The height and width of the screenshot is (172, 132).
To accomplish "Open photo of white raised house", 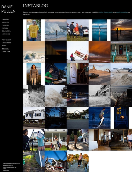I will (34, 118).
